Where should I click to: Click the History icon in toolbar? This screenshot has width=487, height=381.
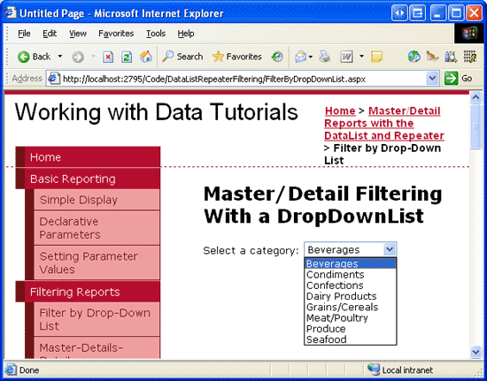pyautogui.click(x=277, y=57)
